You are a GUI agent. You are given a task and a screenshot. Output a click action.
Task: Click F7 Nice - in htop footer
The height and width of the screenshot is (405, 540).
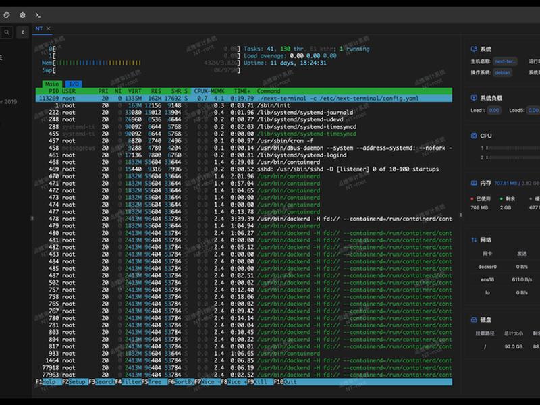click(x=208, y=382)
